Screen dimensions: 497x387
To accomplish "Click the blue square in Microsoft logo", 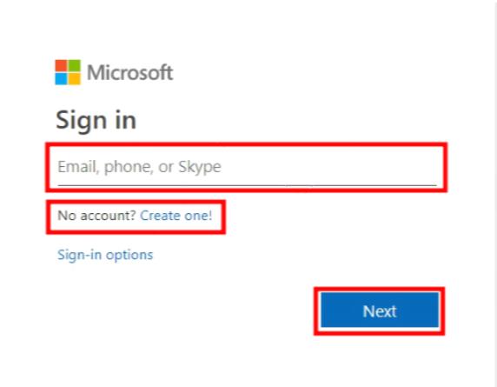I will (61, 79).
